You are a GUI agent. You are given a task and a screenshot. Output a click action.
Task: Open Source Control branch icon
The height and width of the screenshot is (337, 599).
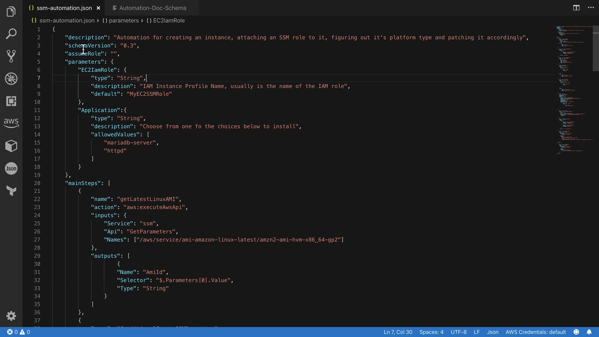pyautogui.click(x=11, y=56)
